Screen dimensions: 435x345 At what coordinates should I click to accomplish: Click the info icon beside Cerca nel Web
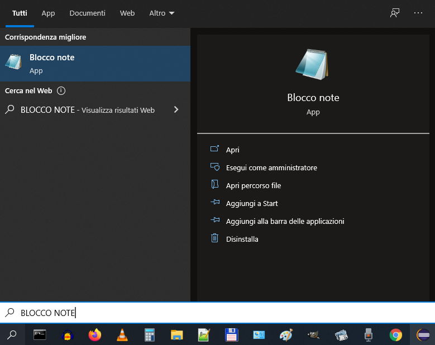pos(61,90)
